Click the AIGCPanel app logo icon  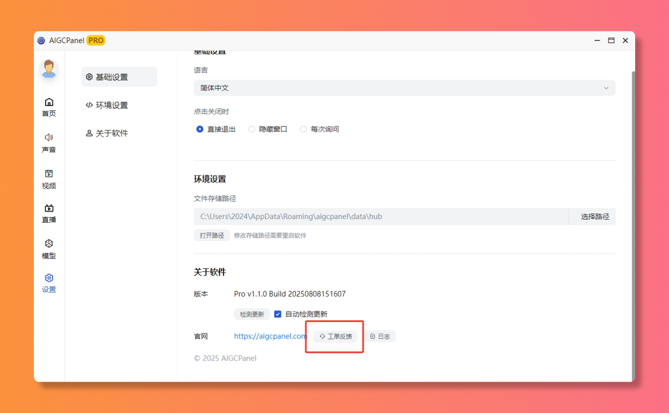(x=42, y=41)
